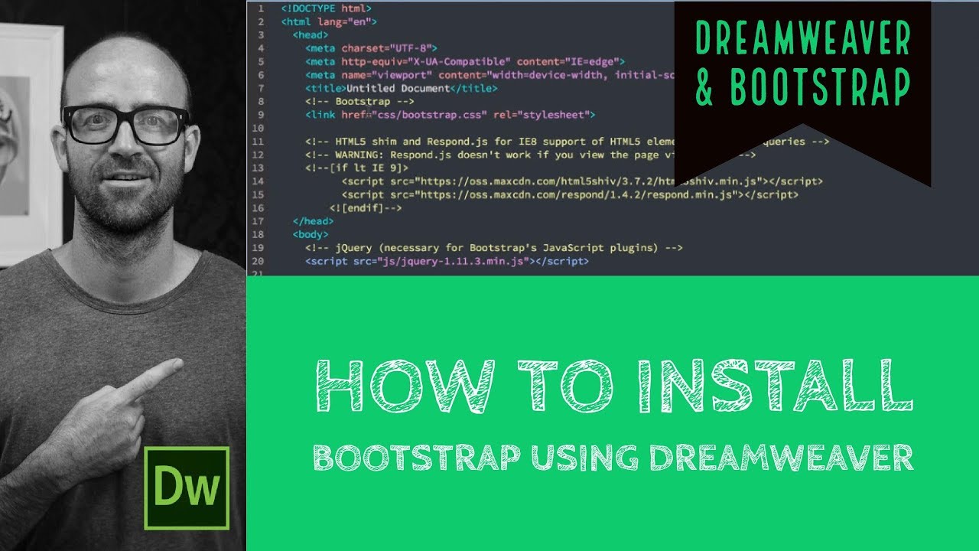Click the "css/bootstrap.css" link href line

(x=450, y=115)
